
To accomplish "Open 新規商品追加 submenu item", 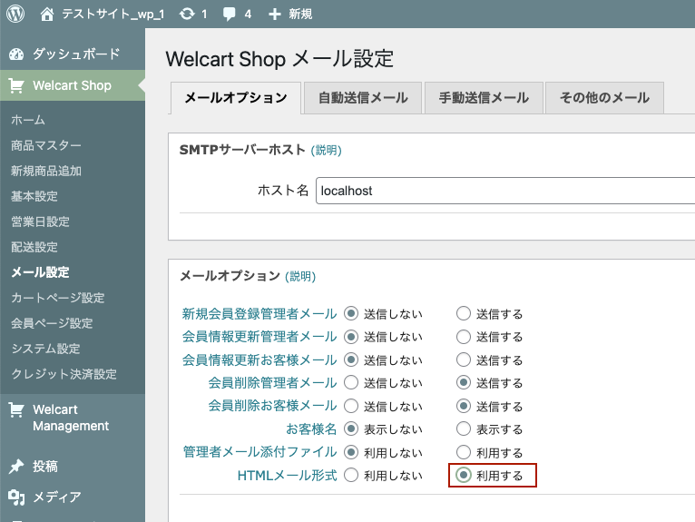I will pos(46,171).
